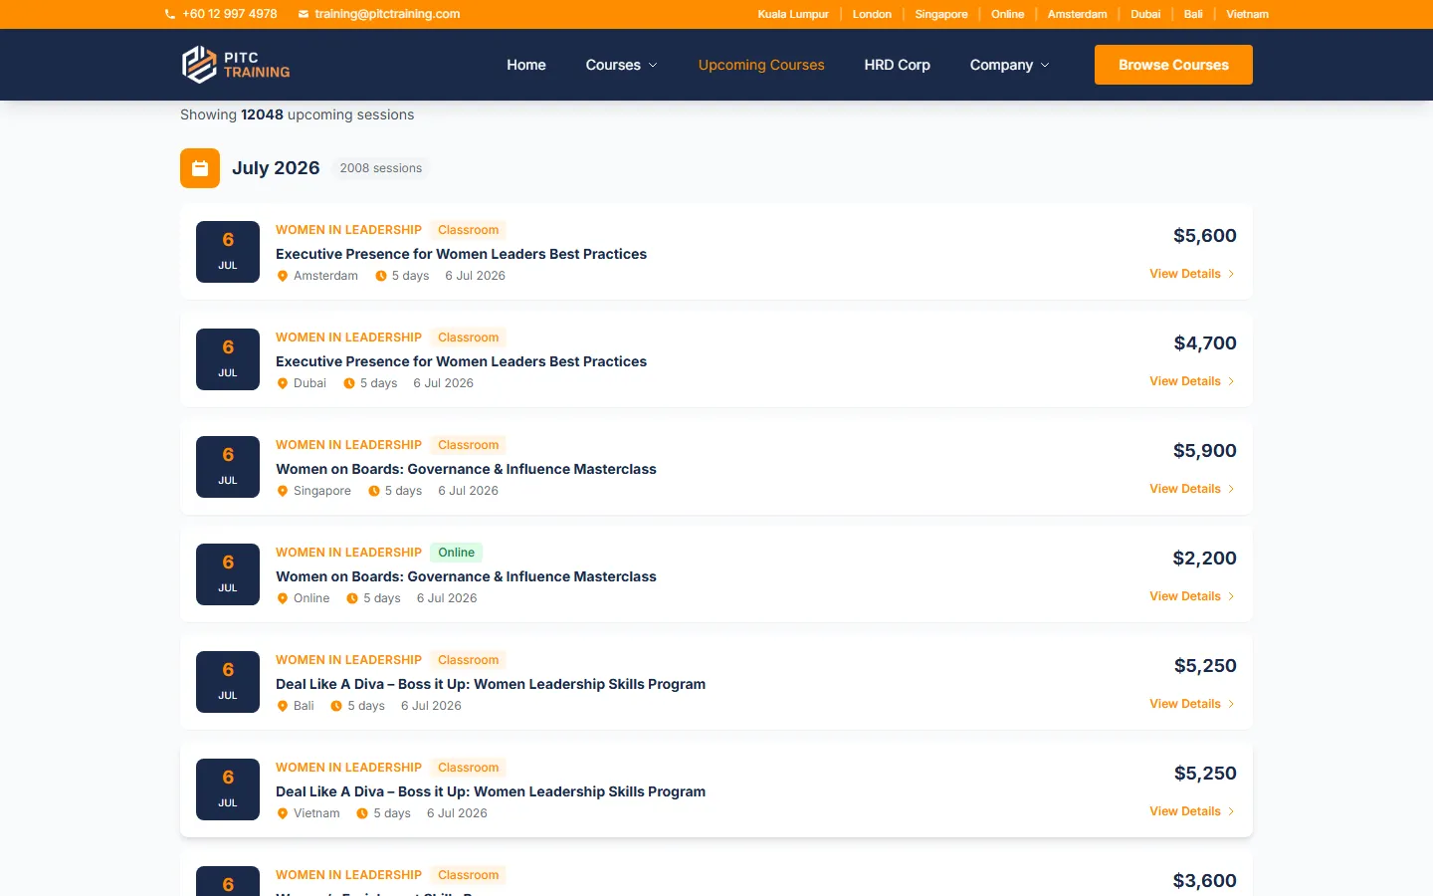This screenshot has width=1433, height=896.
Task: Open the Online link in the top bar
Action: (x=1007, y=14)
